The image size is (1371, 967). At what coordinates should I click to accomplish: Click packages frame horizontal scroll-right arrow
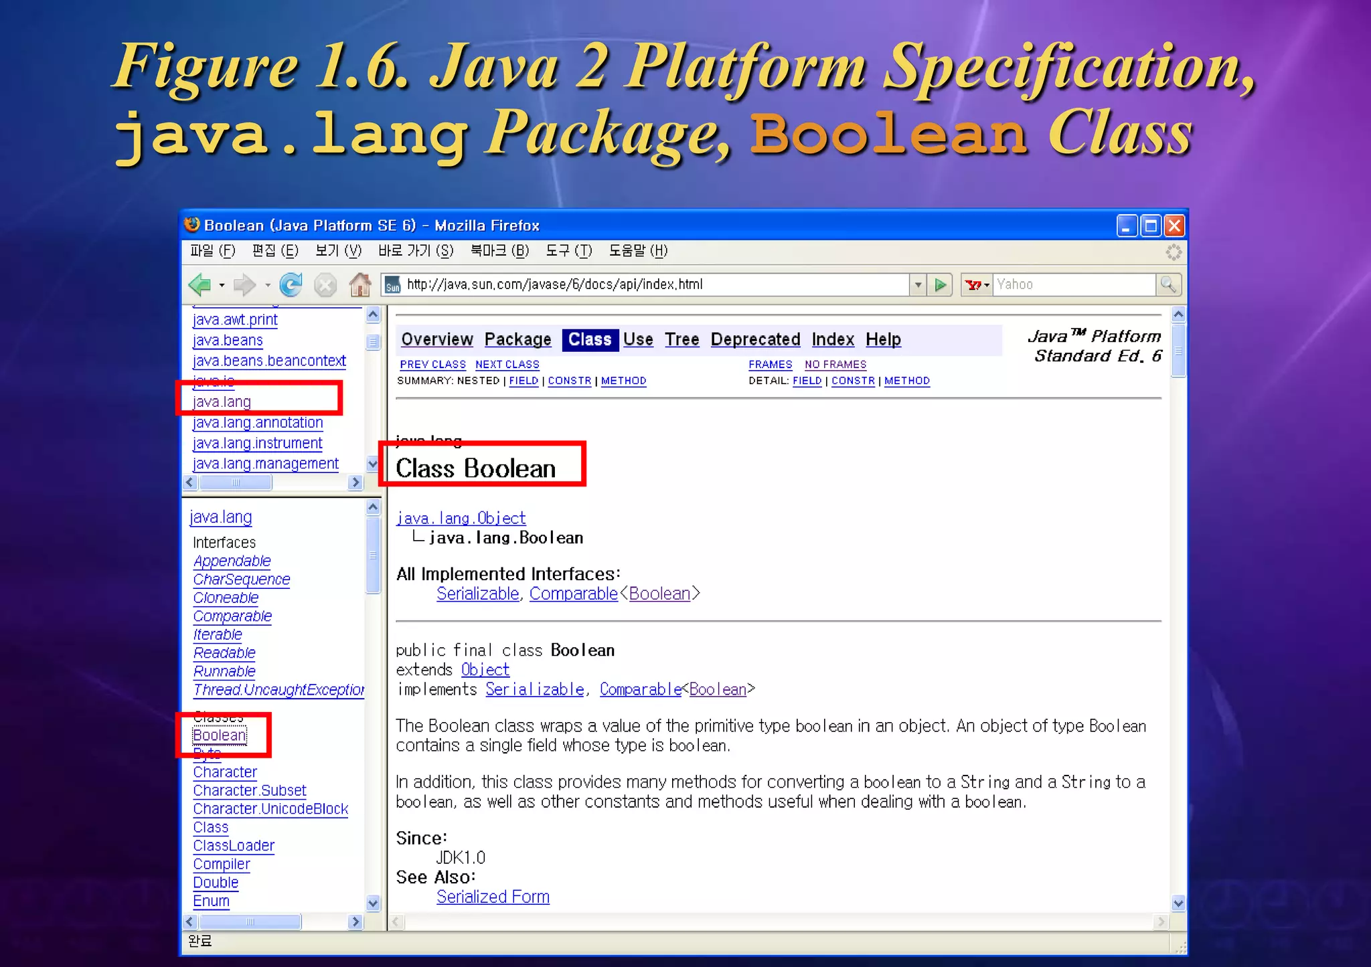tap(355, 482)
